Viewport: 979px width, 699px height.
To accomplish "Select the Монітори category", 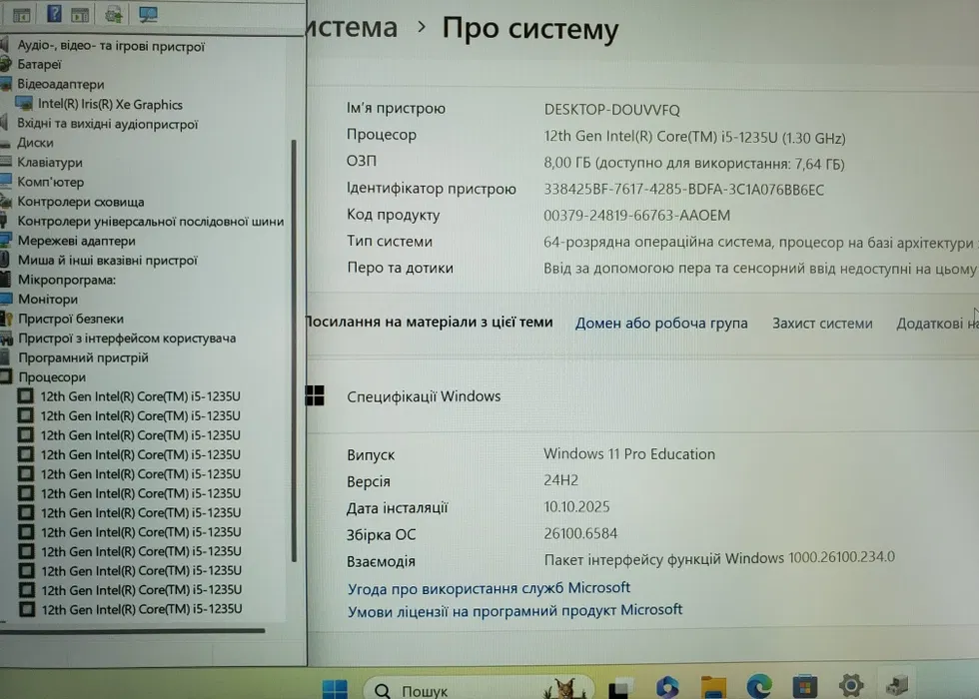I will 48,299.
